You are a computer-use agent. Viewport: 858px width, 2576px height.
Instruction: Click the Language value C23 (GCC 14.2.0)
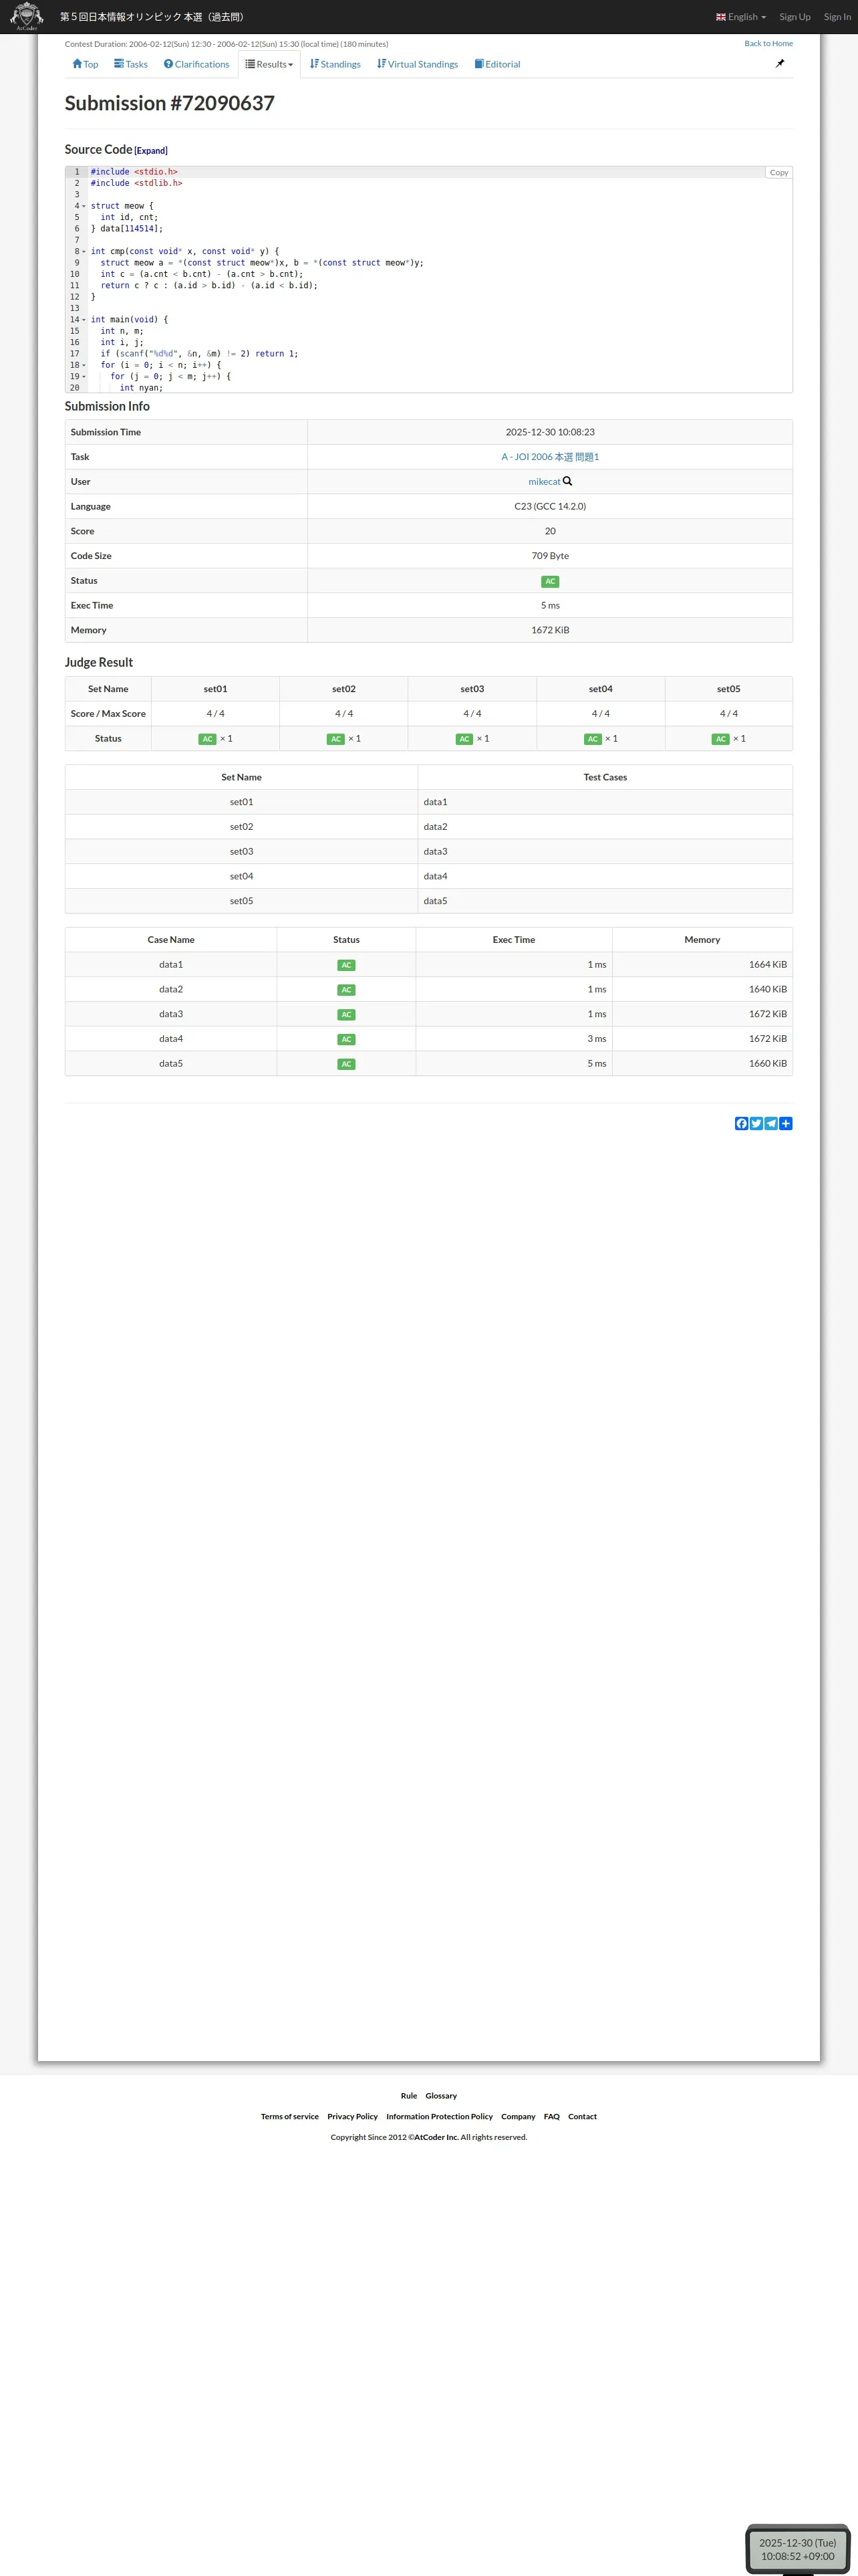pyautogui.click(x=551, y=507)
